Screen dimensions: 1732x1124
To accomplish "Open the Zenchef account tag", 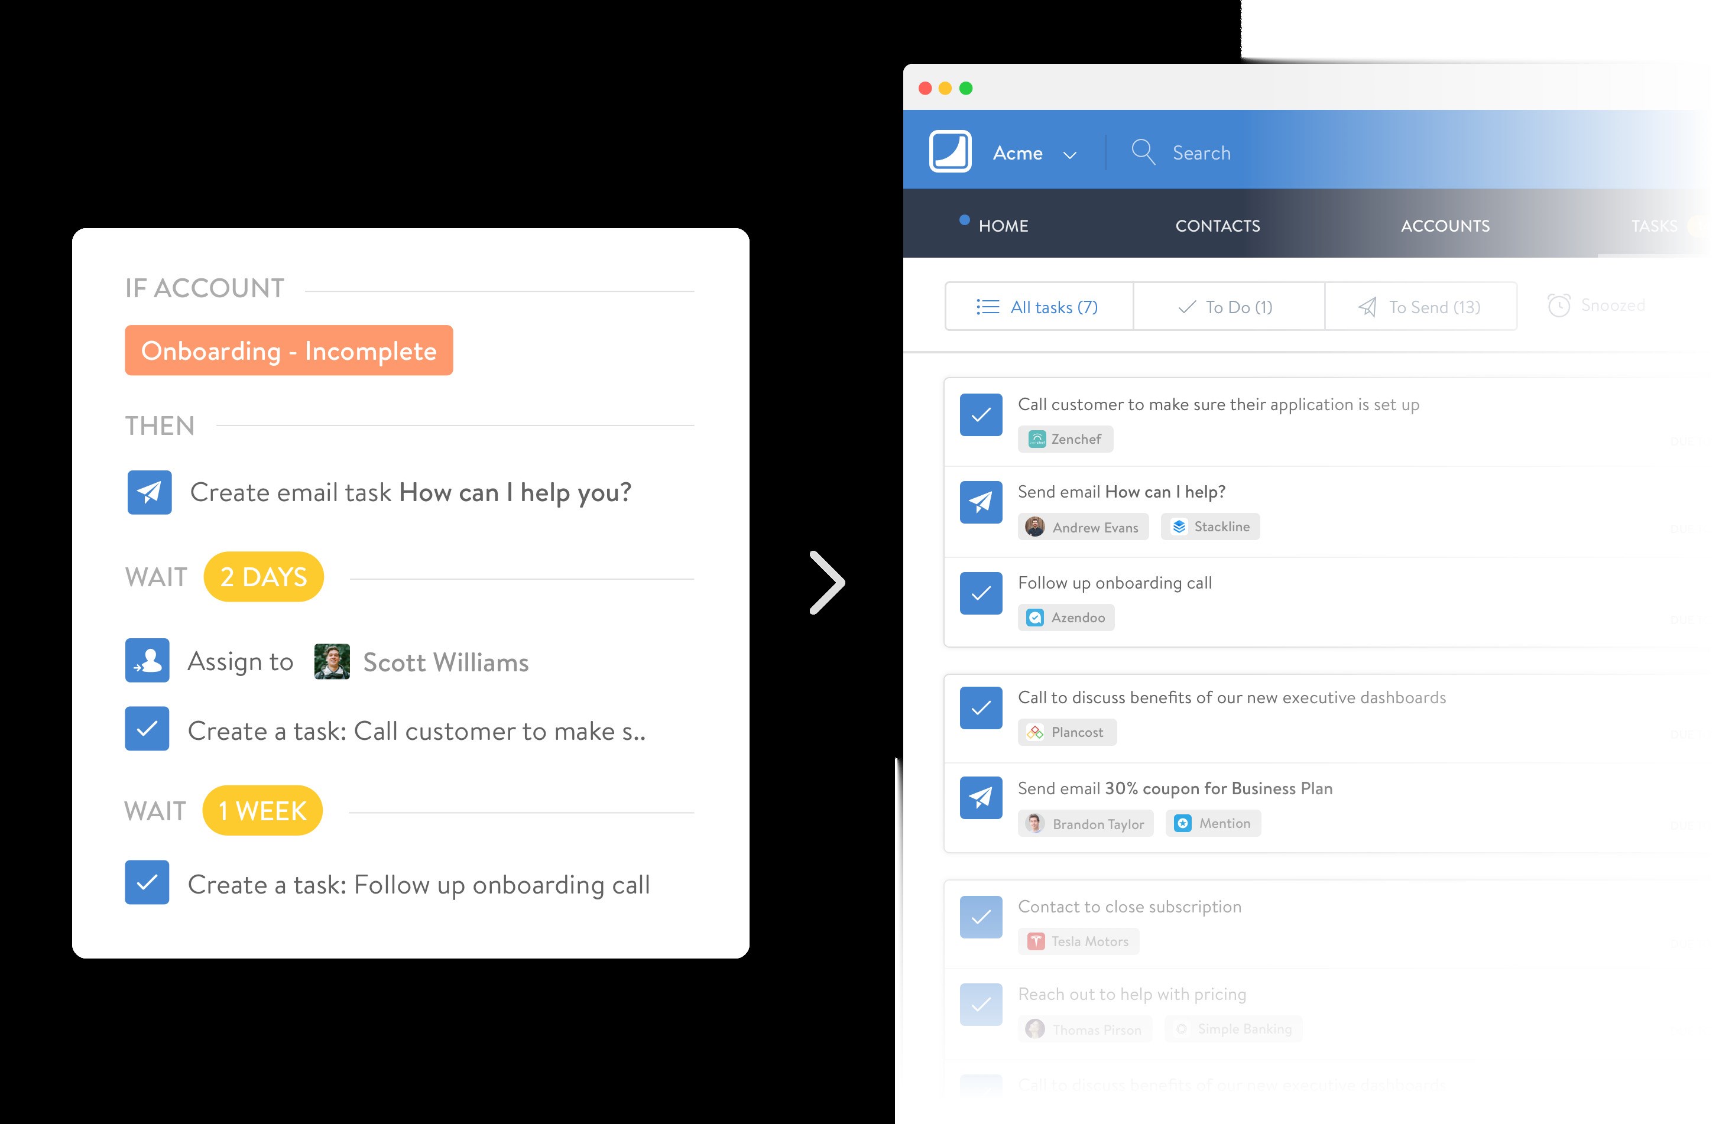I will pos(1065,438).
